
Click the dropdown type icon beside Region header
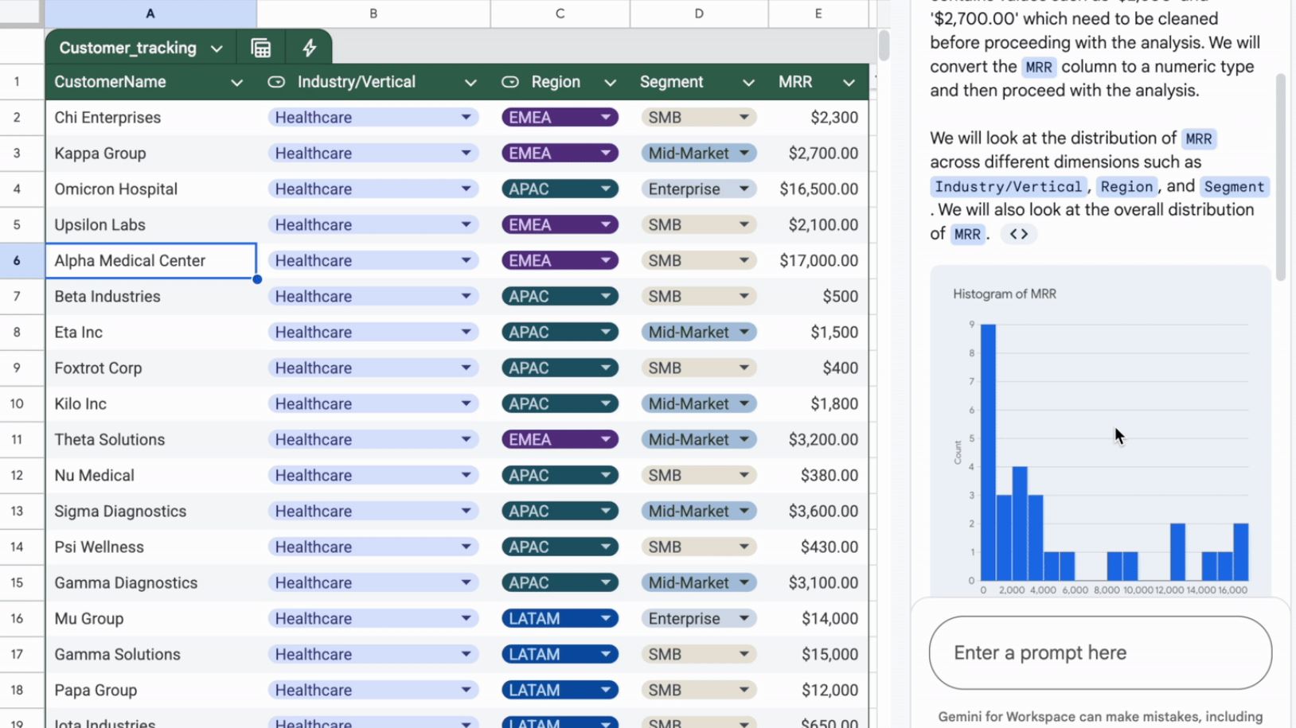coord(510,82)
